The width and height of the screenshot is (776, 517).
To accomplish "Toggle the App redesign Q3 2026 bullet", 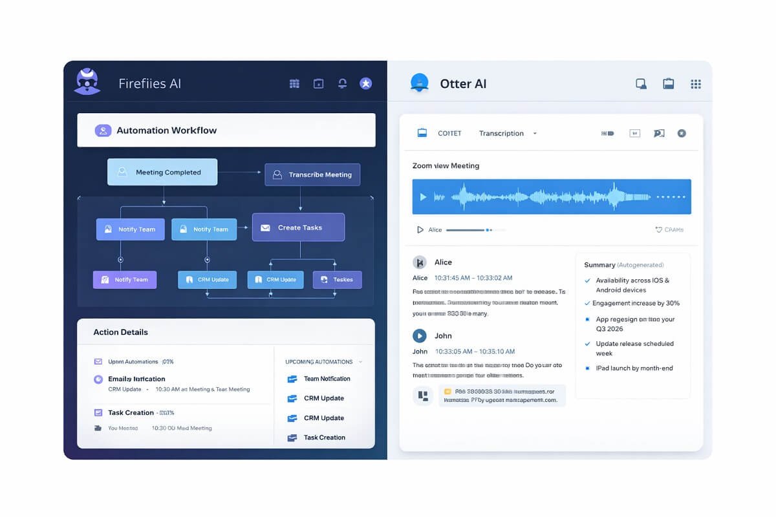I will tap(587, 319).
